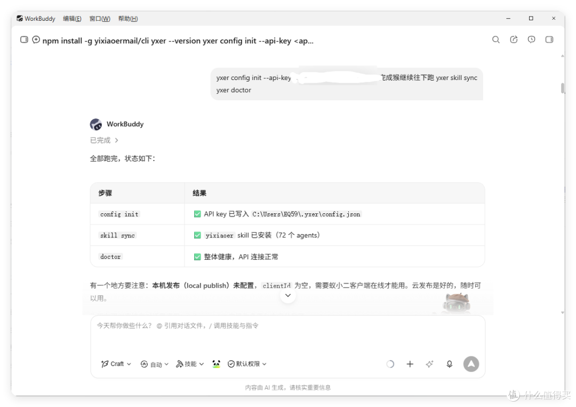The height and width of the screenshot is (407, 576).
Task: Click the config.json path text
Action: coord(306,214)
